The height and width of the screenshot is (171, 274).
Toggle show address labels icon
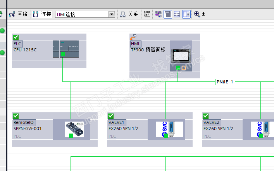(159, 14)
